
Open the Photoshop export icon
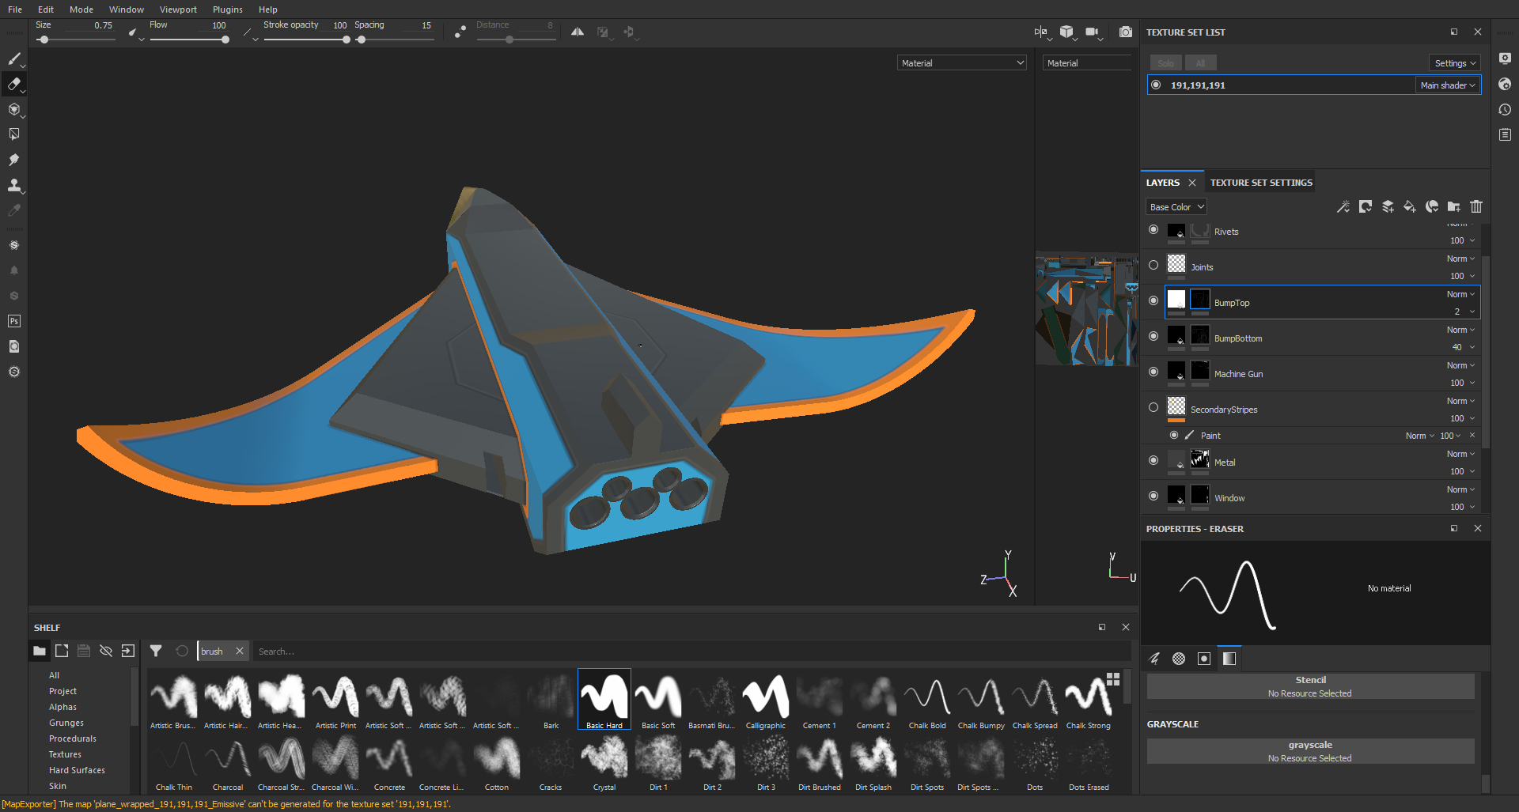pos(13,321)
